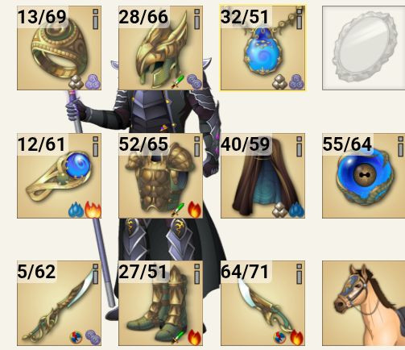View info for chest armor 52/65
The image size is (405, 350).
197,146
